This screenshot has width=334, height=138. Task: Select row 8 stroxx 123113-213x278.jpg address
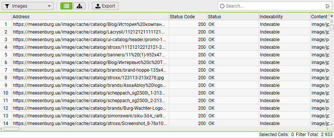pyautogui.click(x=89, y=78)
